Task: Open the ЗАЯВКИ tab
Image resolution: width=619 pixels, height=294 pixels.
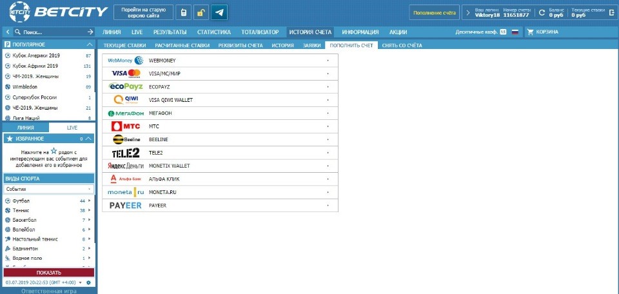Action: pyautogui.click(x=311, y=45)
